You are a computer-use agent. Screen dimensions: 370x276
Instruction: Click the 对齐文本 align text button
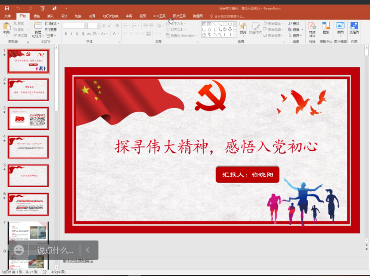tap(176, 30)
